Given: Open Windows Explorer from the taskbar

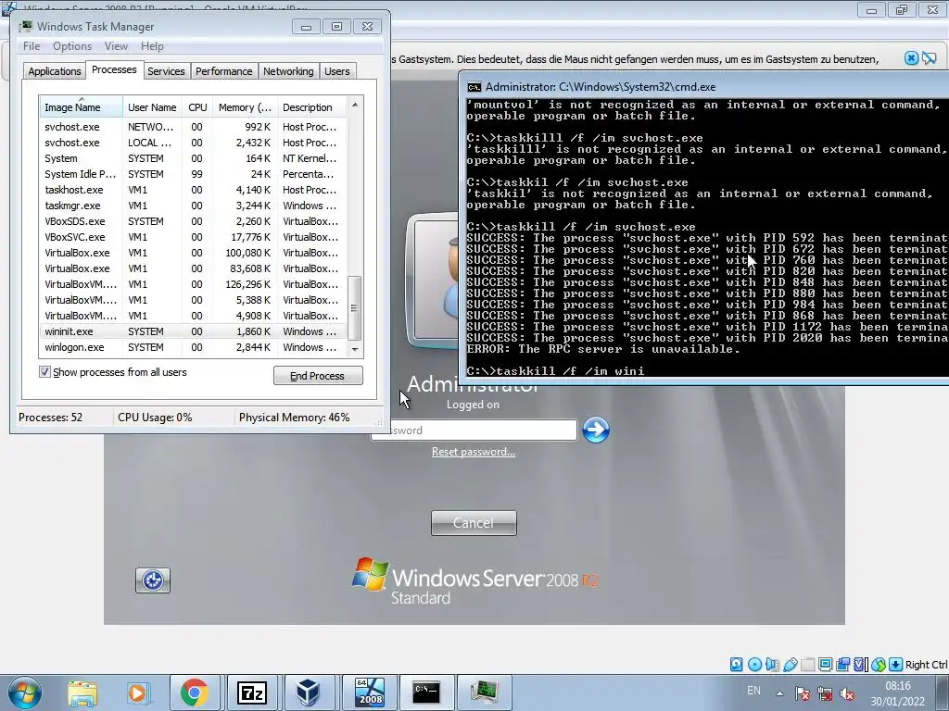Looking at the screenshot, I should coord(82,692).
